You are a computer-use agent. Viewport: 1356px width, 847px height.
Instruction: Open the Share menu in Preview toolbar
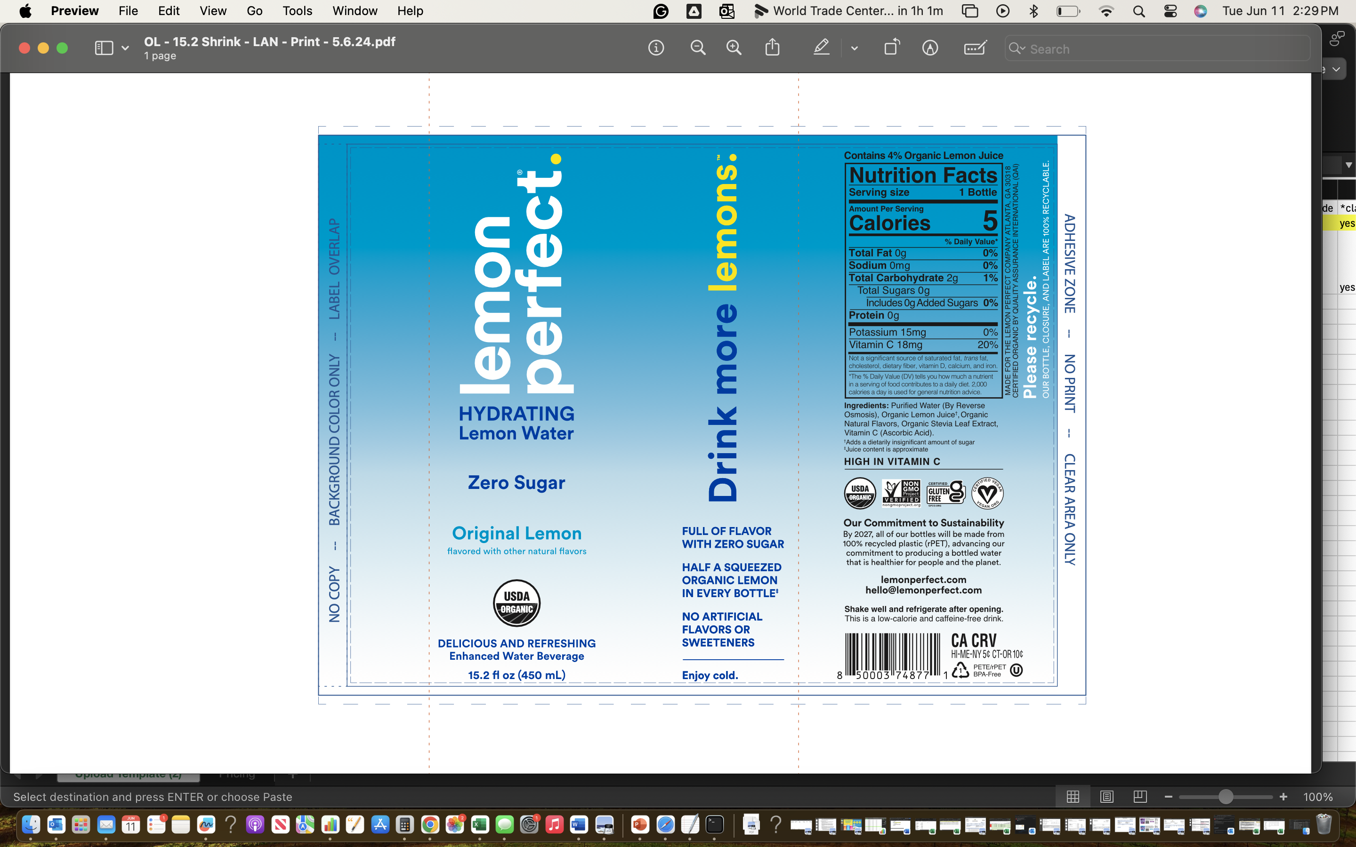[773, 48]
